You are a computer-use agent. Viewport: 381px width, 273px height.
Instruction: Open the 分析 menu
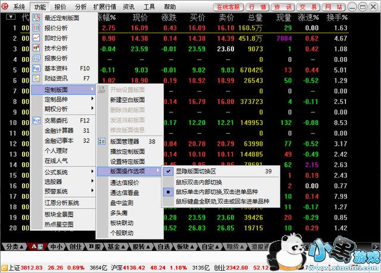click(x=81, y=7)
